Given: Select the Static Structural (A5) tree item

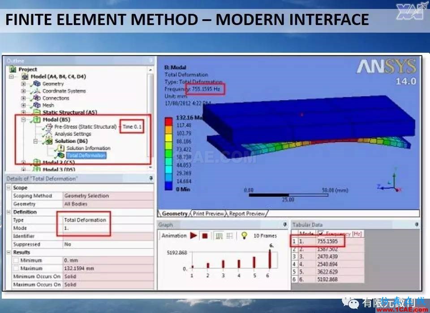Looking at the screenshot, I should (70, 112).
